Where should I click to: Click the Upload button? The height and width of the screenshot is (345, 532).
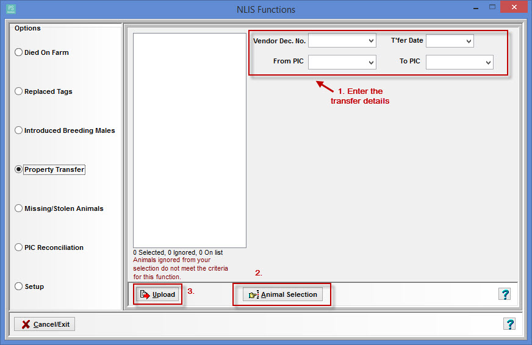[158, 294]
